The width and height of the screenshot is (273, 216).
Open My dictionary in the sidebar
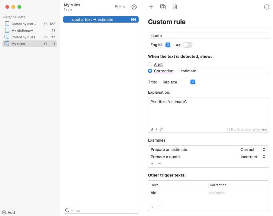click(x=22, y=30)
